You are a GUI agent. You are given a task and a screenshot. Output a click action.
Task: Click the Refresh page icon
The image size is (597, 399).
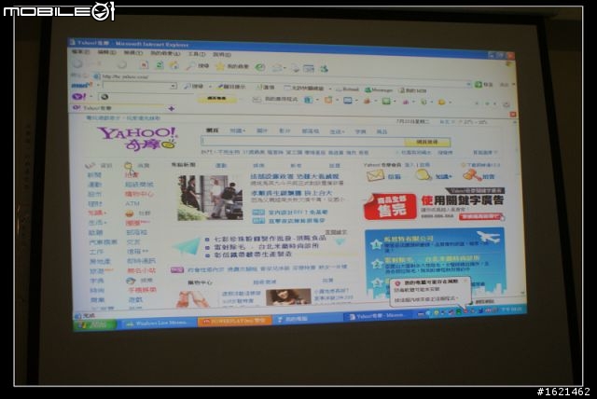pos(160,65)
